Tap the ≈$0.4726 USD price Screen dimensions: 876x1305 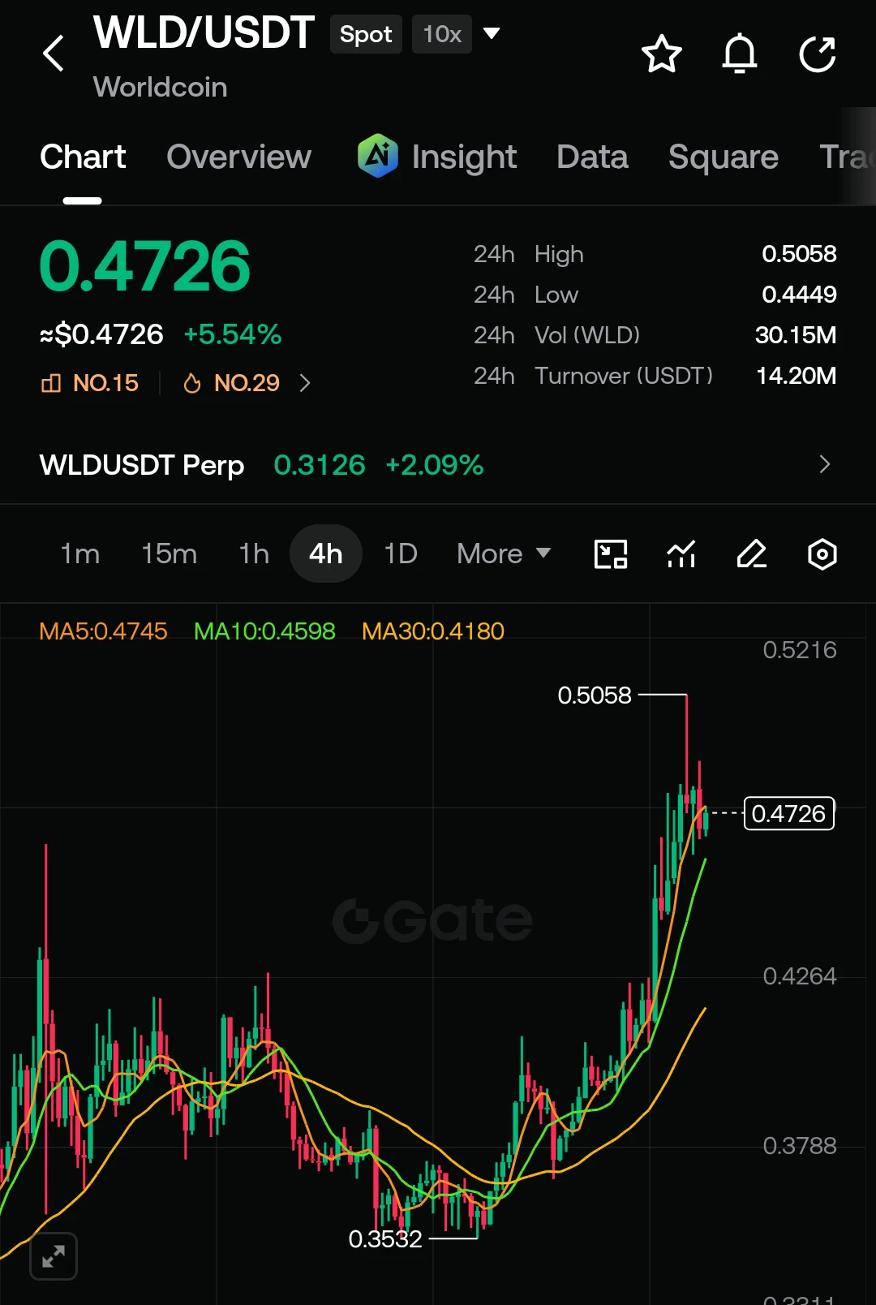tap(101, 334)
